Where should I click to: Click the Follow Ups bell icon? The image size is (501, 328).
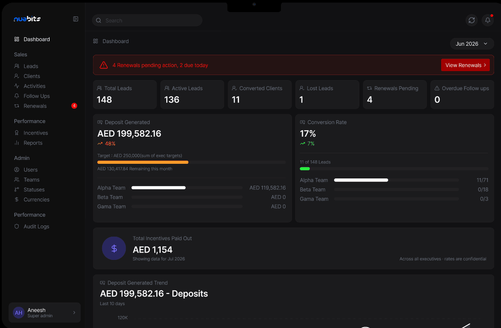[x=17, y=96]
